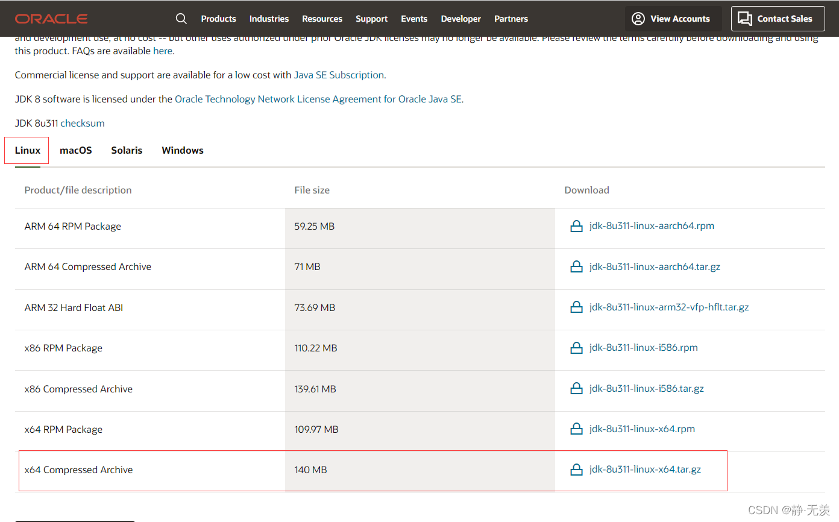This screenshot has height=522, width=839.
Task: Click the 'File size' column header
Action: [312, 190]
